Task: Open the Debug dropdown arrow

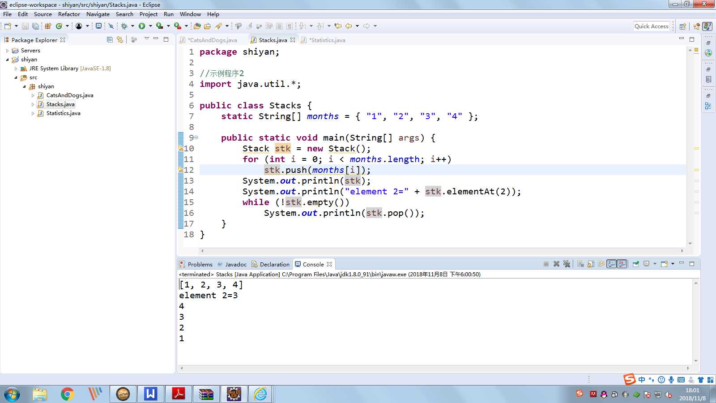Action: [x=132, y=26]
